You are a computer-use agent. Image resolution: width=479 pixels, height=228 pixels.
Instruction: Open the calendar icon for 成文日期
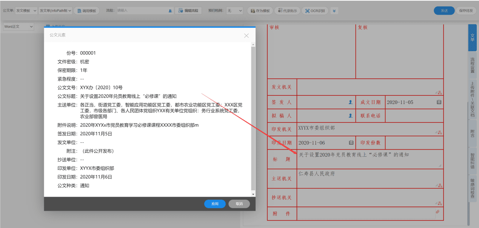[439, 102]
